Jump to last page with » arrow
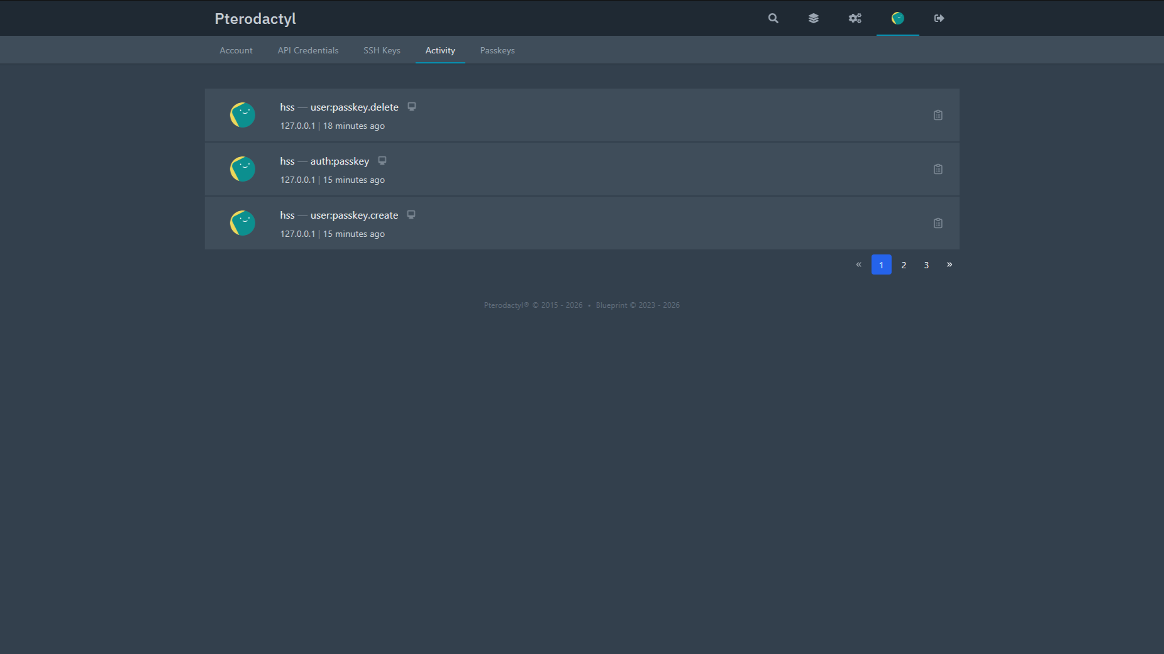Viewport: 1164px width, 654px height. coord(949,264)
